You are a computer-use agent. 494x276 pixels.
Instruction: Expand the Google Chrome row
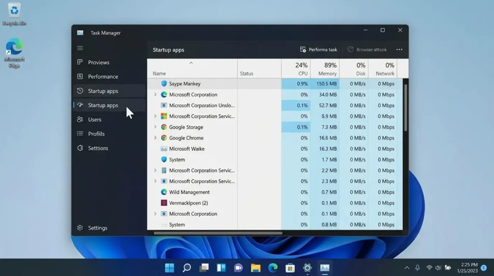(x=155, y=138)
